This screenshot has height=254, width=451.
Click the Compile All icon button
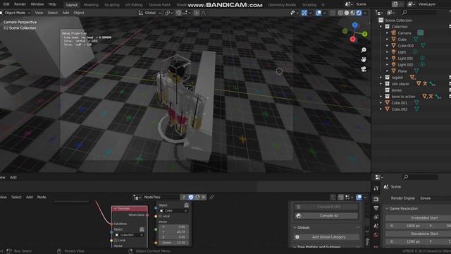(x=298, y=216)
